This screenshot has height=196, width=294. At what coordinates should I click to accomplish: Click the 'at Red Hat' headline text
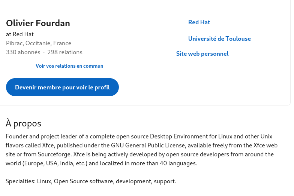(20, 34)
